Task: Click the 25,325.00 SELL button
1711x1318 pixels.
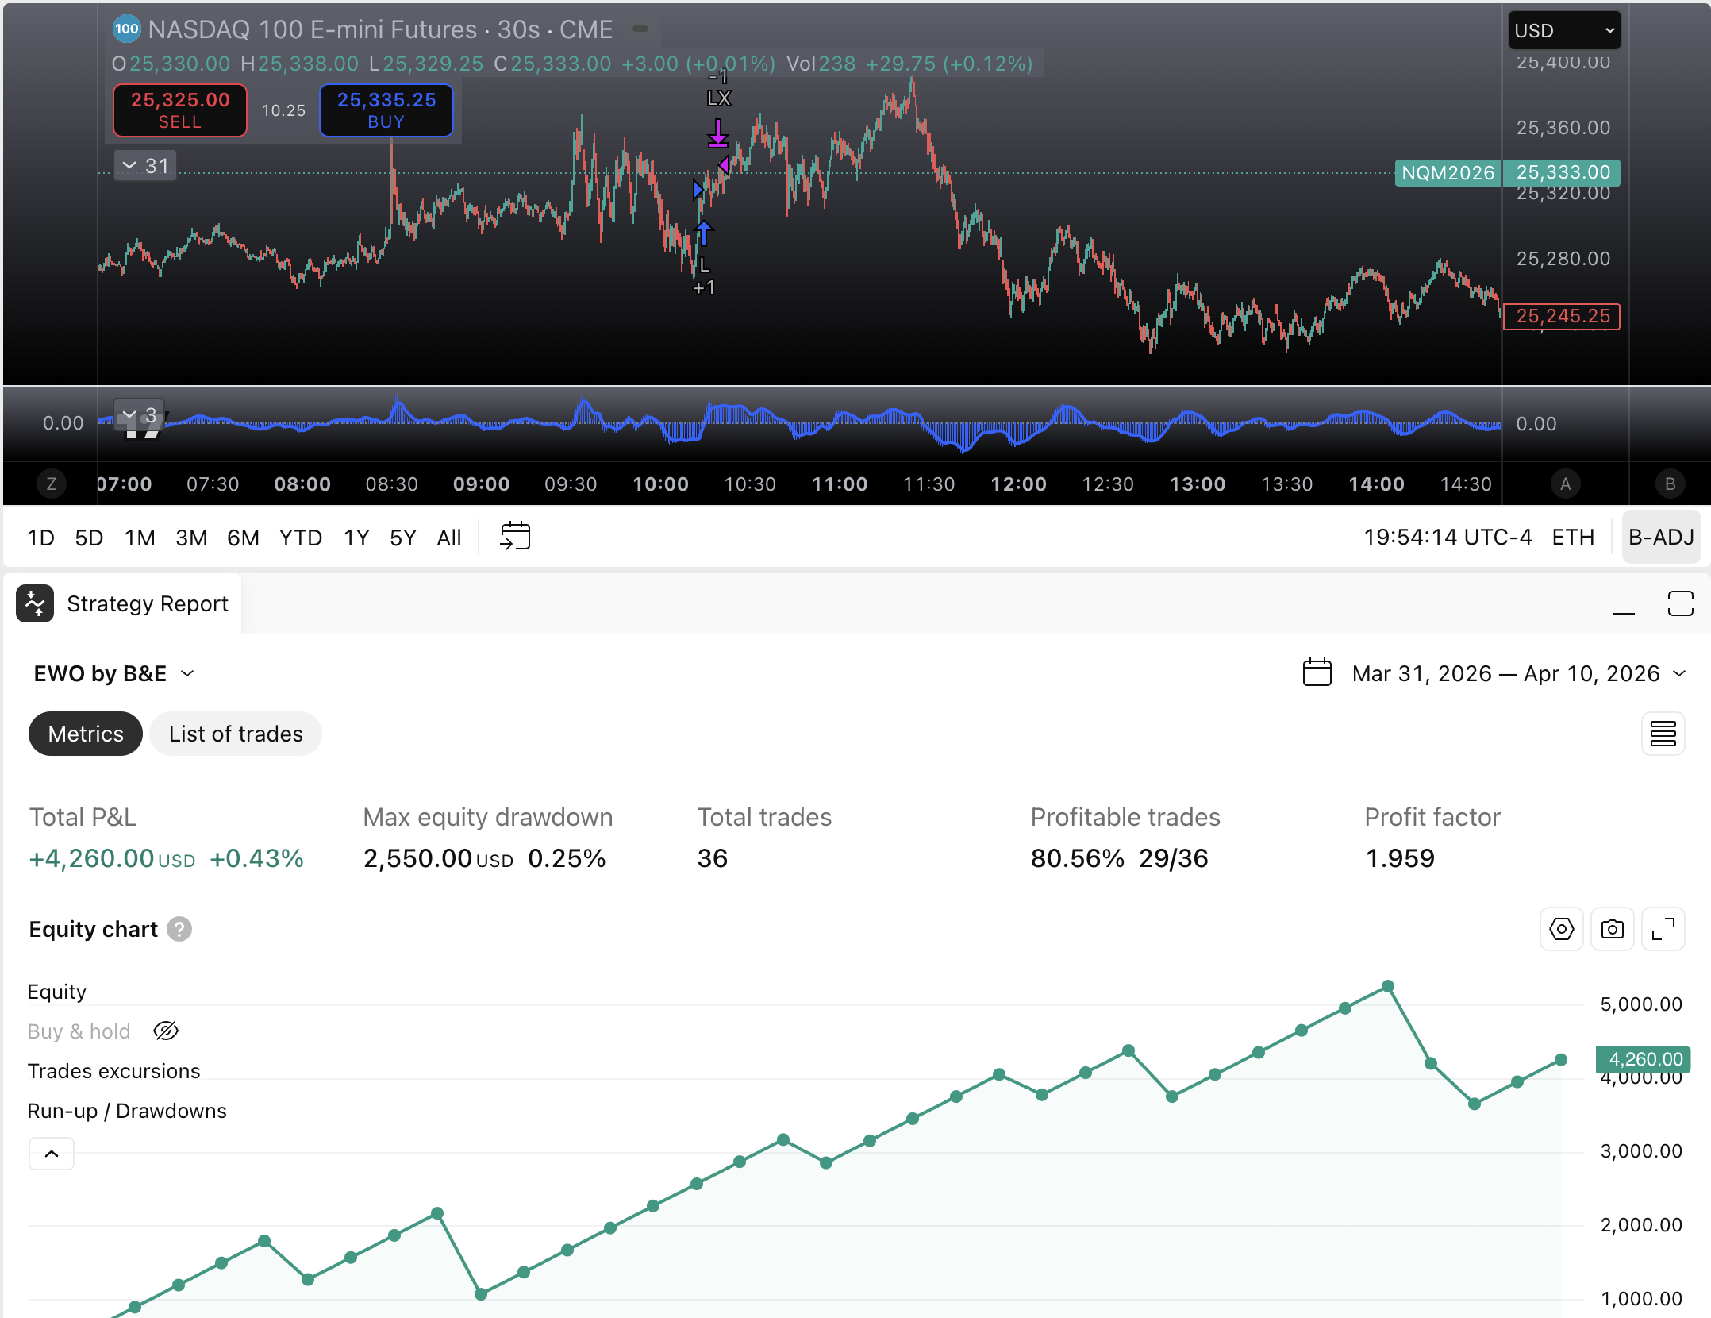Action: (x=180, y=110)
